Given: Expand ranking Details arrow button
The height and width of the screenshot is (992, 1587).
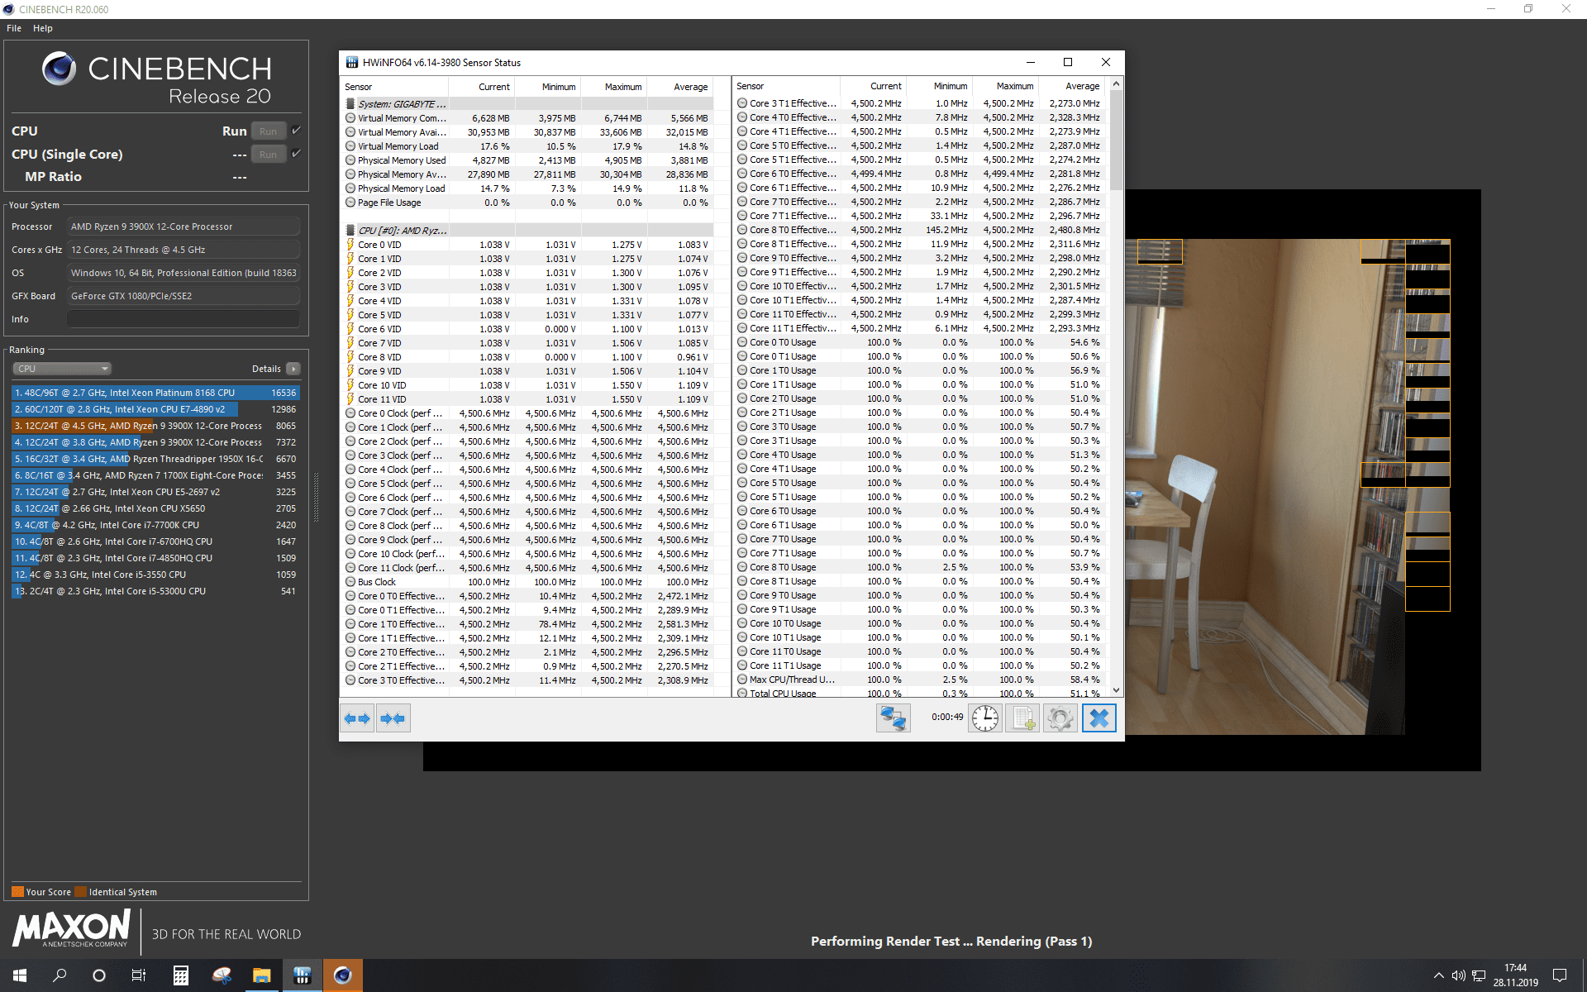Looking at the screenshot, I should pos(293,369).
